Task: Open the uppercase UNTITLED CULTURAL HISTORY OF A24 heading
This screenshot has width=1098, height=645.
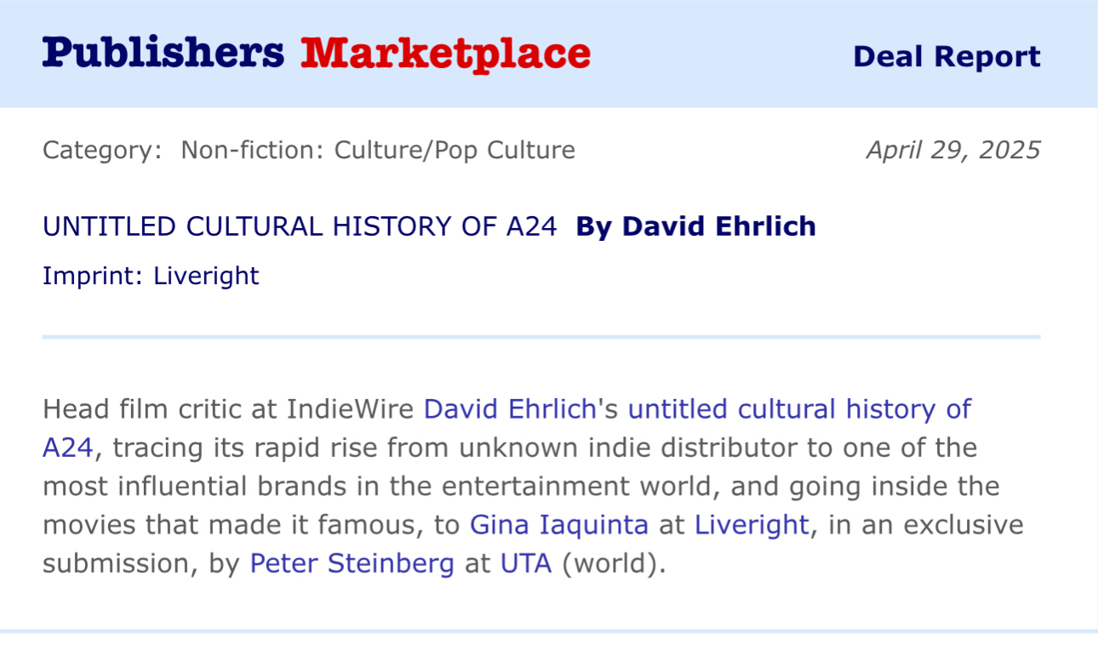Action: coord(300,226)
